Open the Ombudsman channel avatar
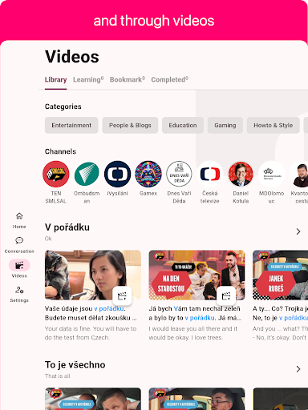 pyautogui.click(x=87, y=174)
